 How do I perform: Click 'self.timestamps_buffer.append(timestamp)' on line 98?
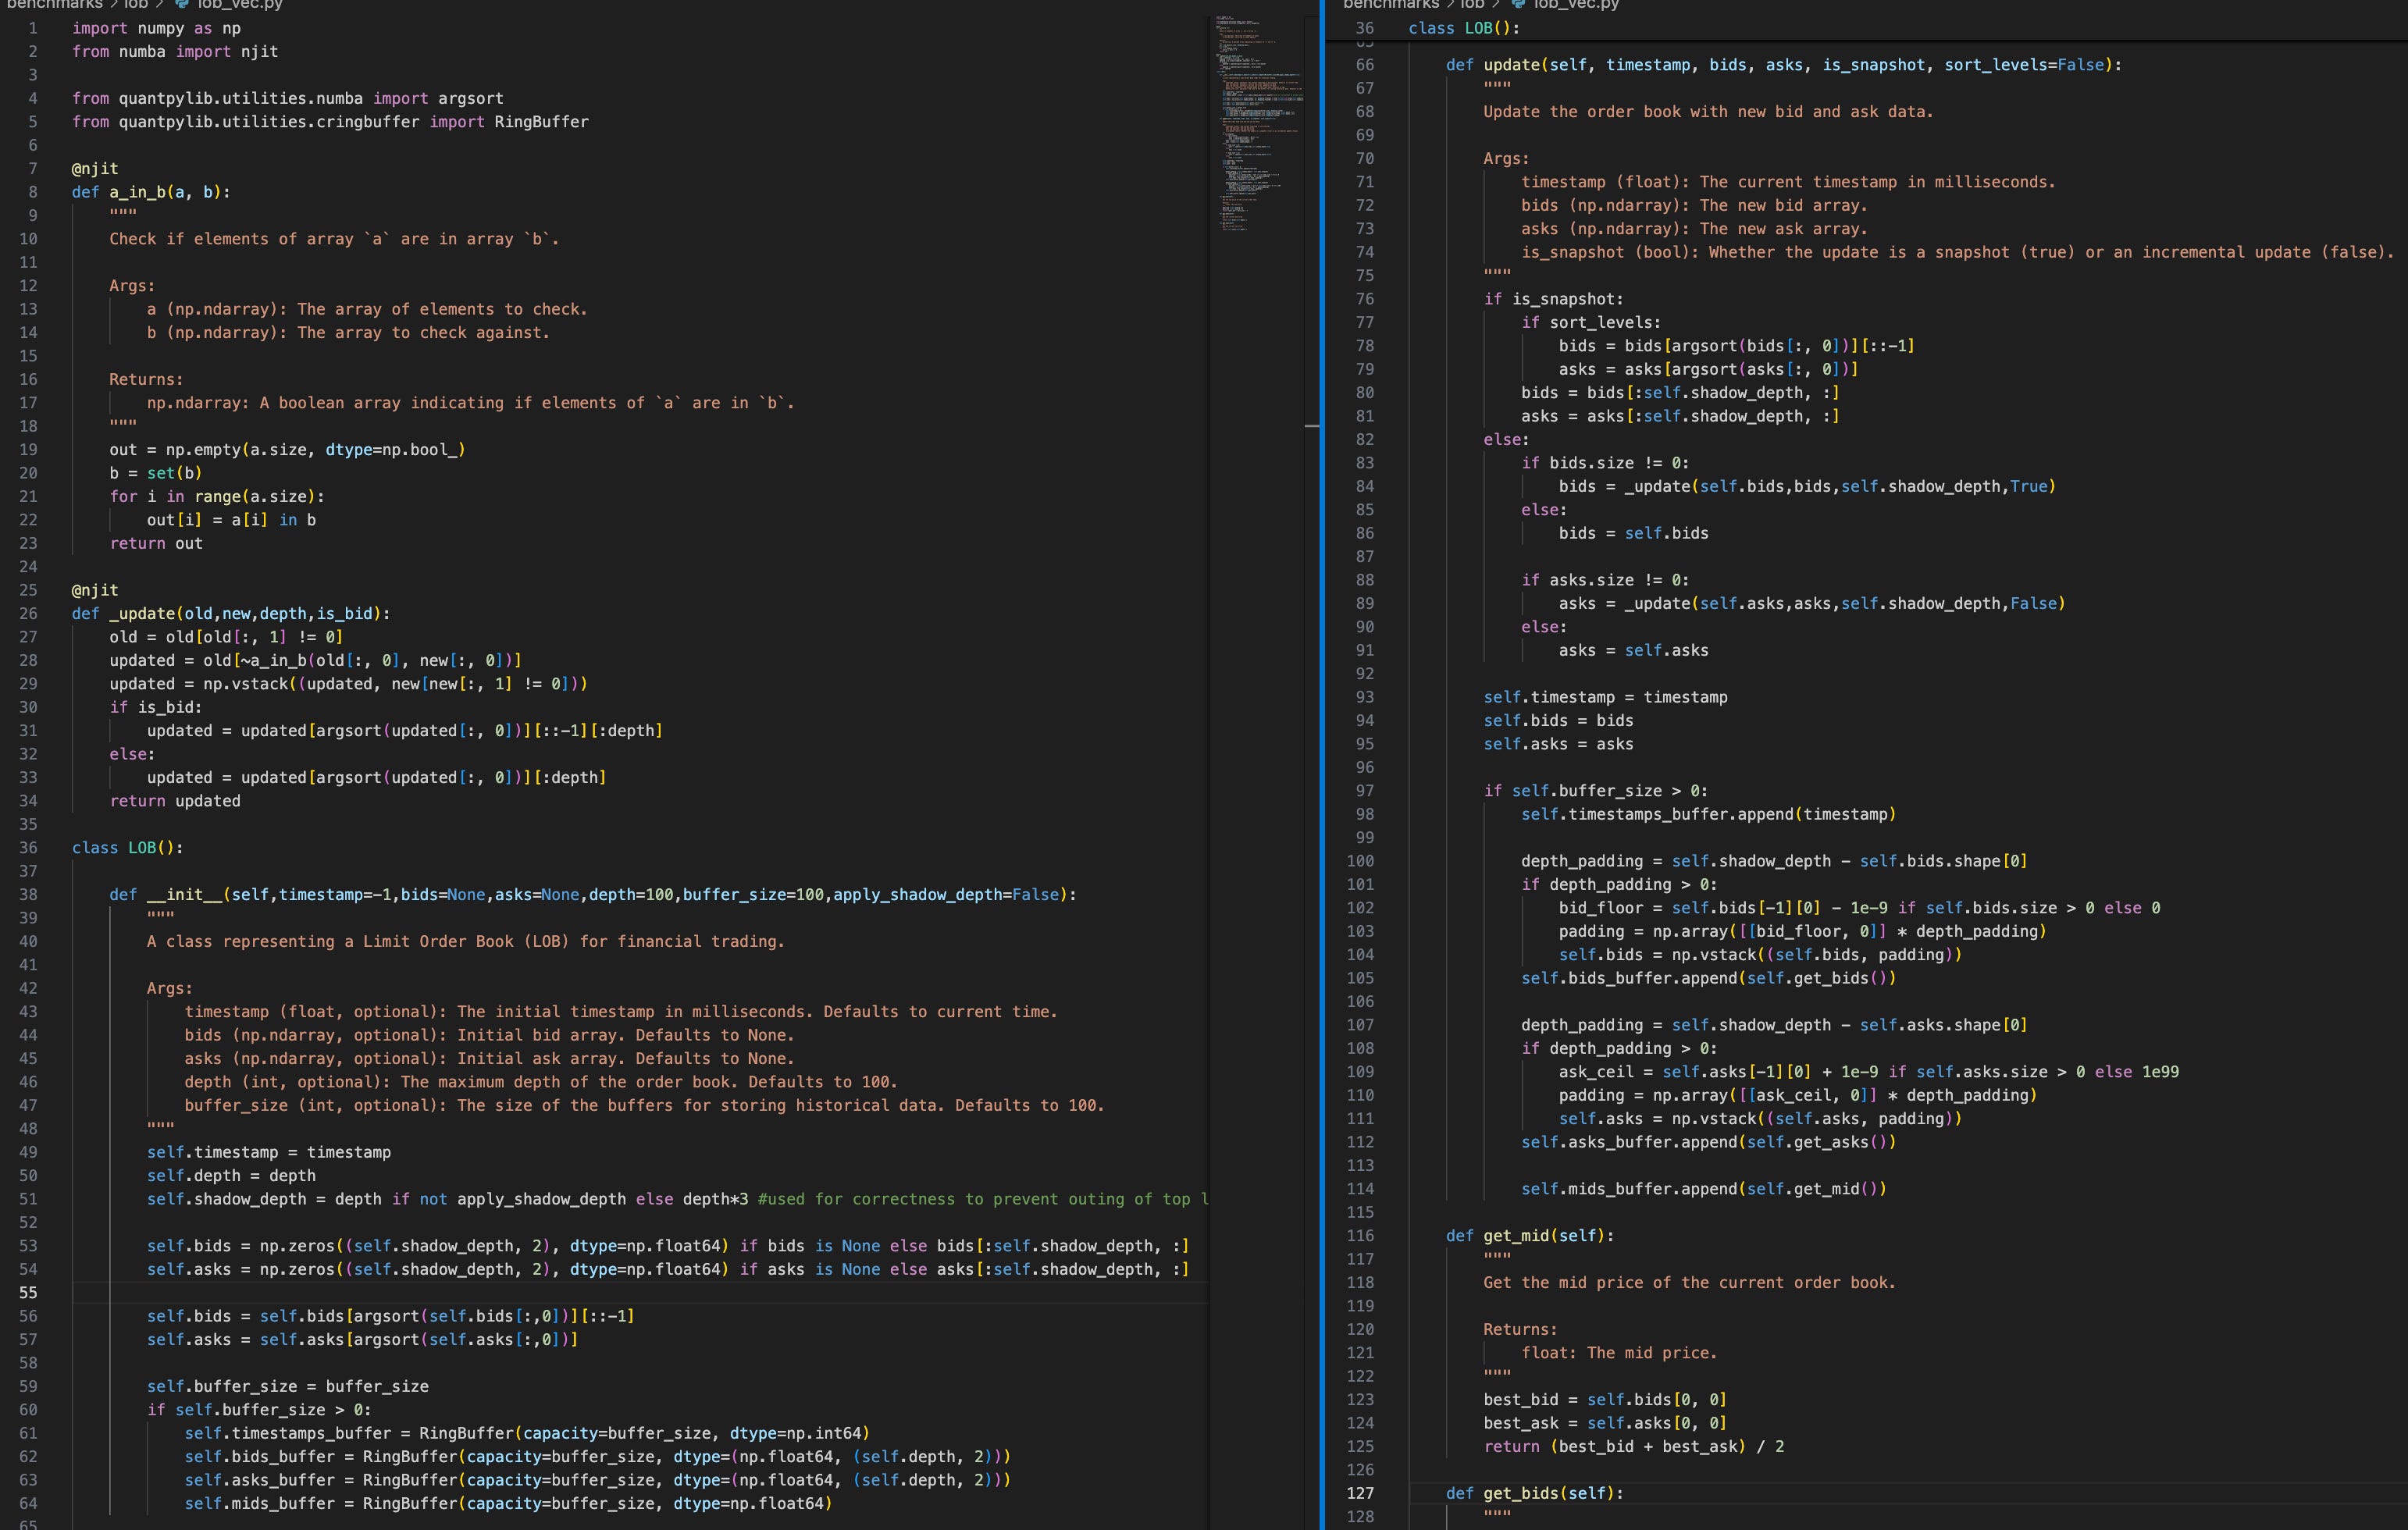coord(1709,815)
